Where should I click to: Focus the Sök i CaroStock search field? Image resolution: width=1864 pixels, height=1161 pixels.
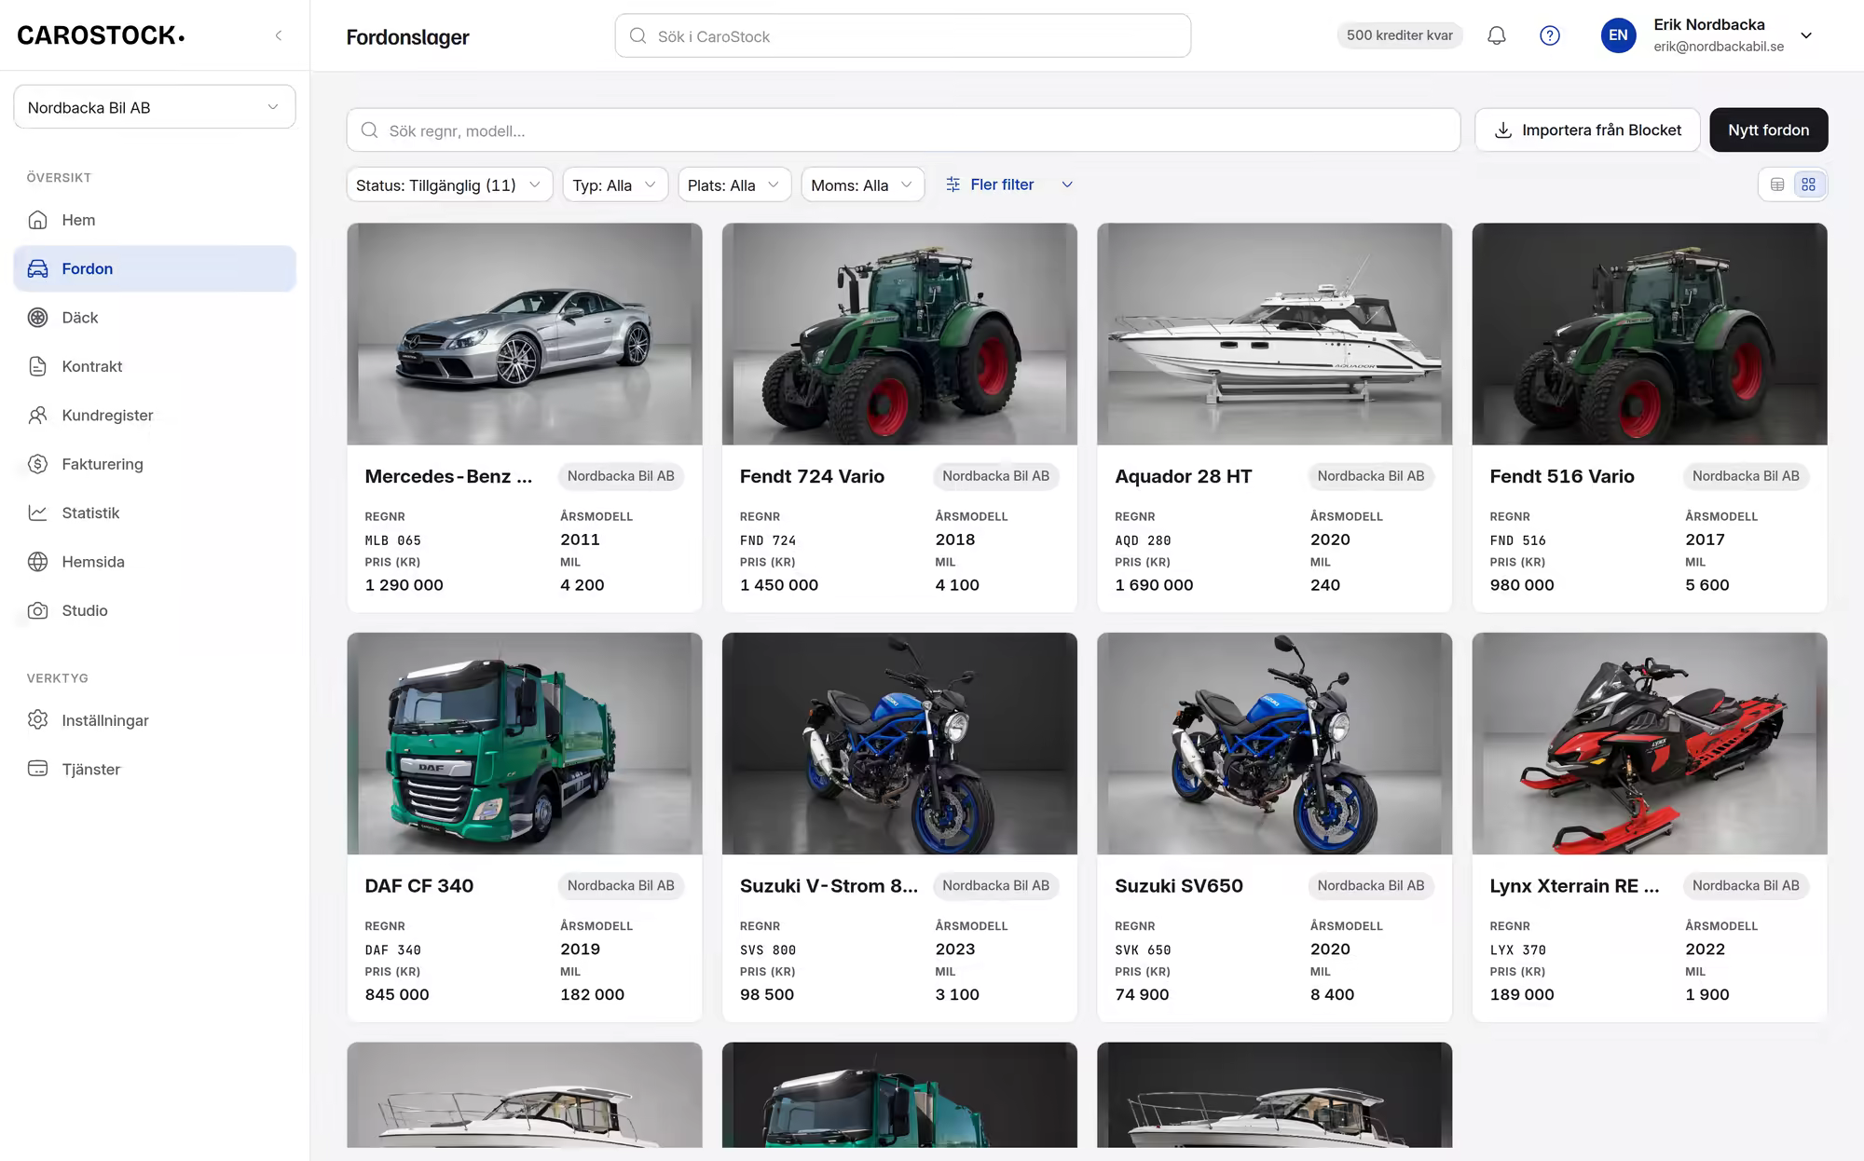point(903,35)
